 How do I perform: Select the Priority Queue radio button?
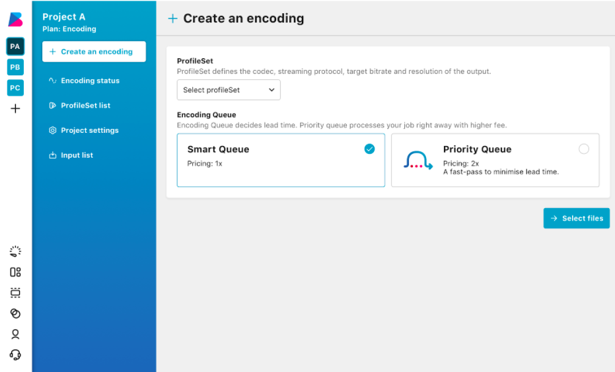tap(583, 149)
